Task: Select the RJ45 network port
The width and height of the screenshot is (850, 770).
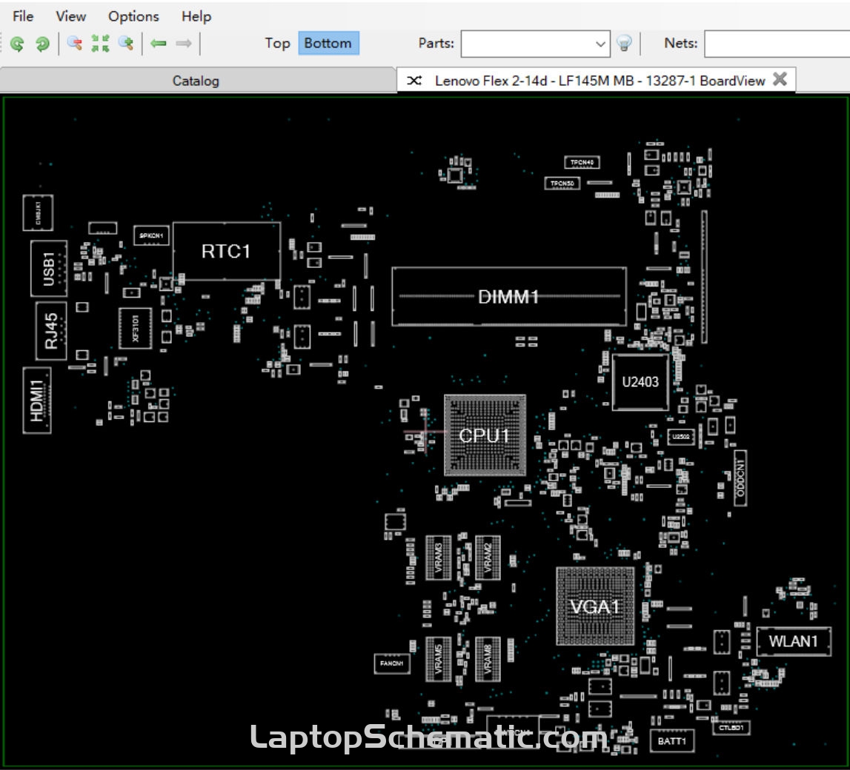Action: click(51, 331)
